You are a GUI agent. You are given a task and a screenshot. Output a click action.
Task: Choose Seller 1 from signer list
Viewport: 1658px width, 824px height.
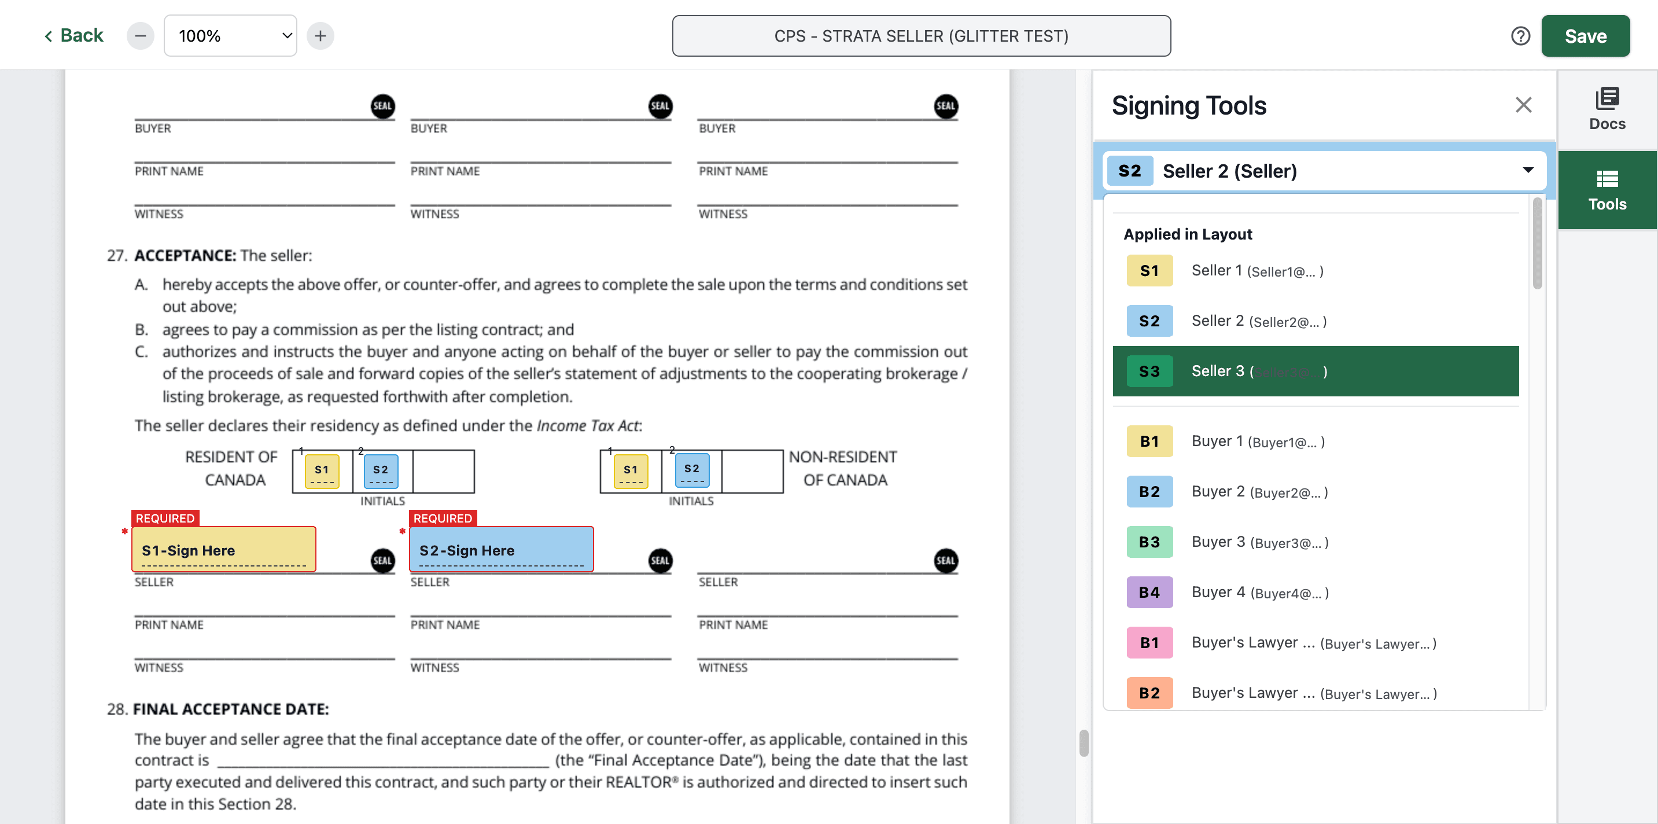click(x=1316, y=271)
